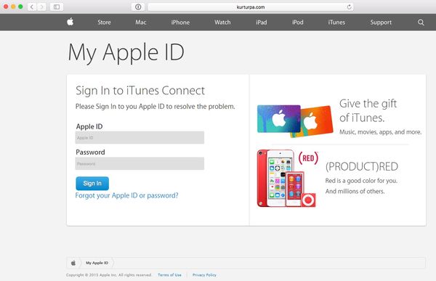Click the Apple logo in footer breadcrumb
Image resolution: width=436 pixels, height=281 pixels.
pyautogui.click(x=73, y=263)
